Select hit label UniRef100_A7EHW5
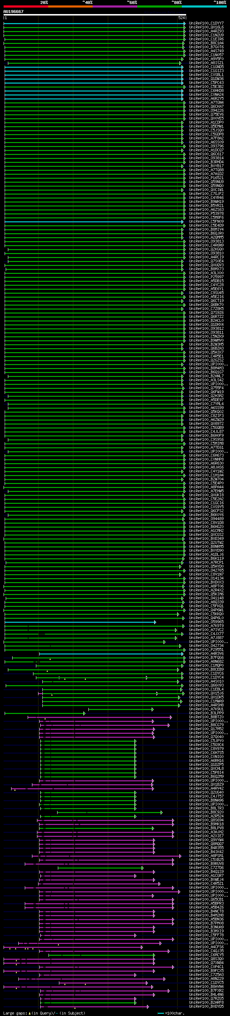The image size is (230, 1016). pos(206,492)
